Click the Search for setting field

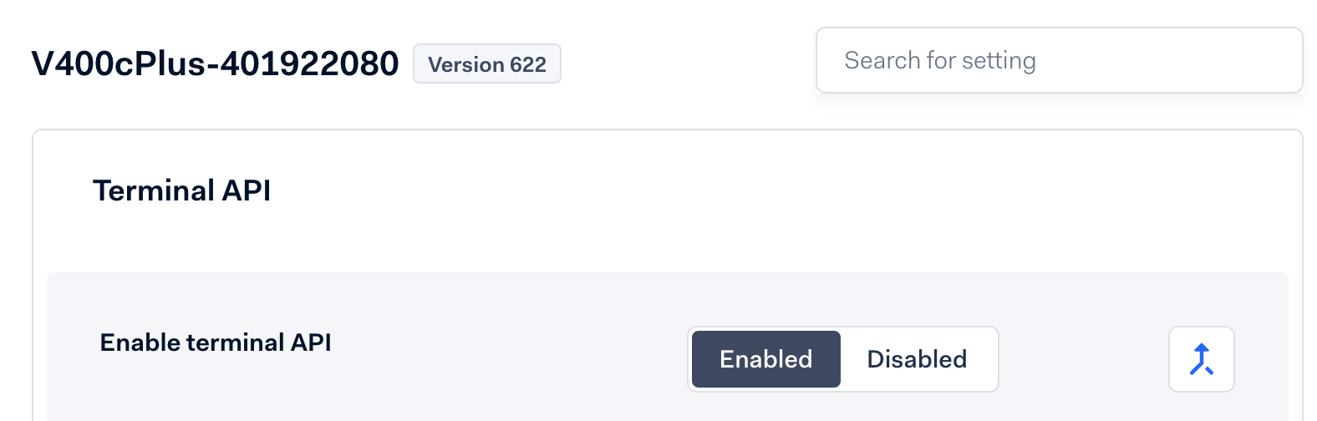(x=1059, y=60)
